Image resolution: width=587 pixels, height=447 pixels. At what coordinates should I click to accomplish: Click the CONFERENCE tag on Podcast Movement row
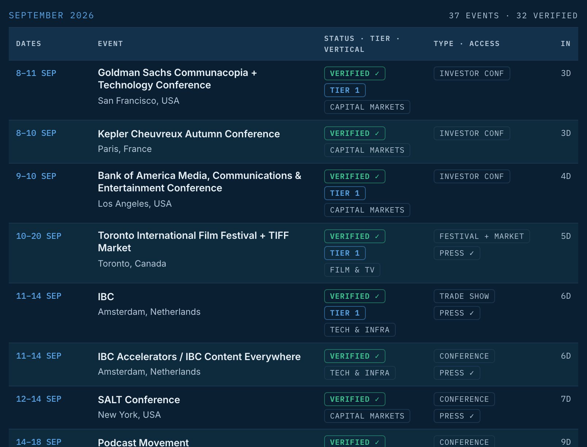(464, 441)
